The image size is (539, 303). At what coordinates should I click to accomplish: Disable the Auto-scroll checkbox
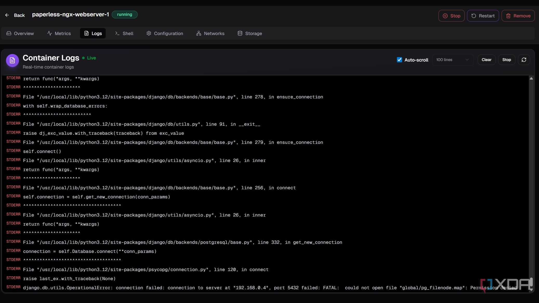pos(399,60)
